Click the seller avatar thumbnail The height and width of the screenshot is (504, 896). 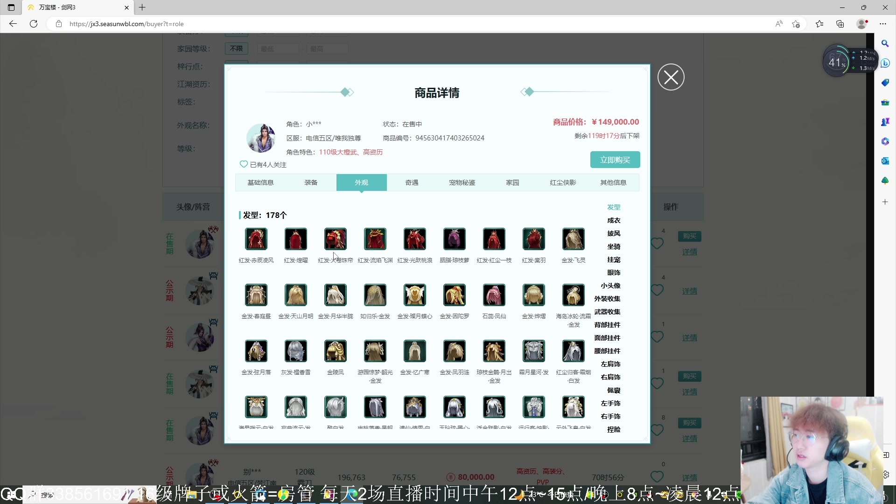click(x=261, y=138)
